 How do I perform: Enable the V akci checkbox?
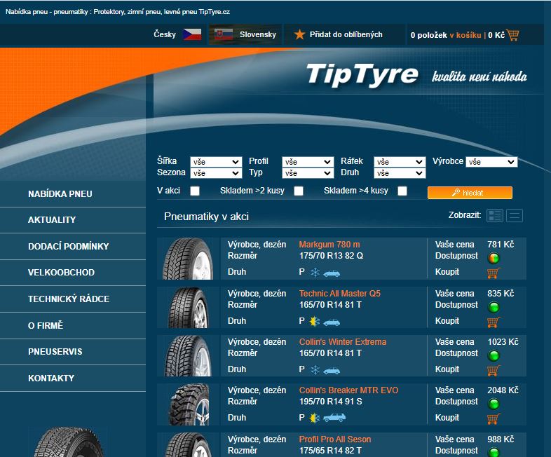195,191
